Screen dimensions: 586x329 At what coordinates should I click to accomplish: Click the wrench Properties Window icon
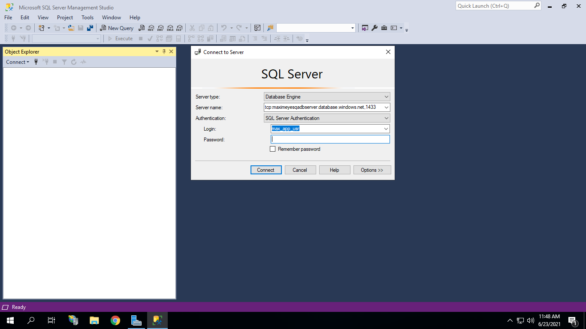point(375,28)
